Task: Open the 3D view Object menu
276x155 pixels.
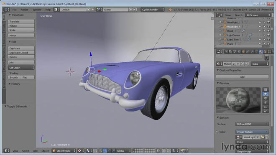Action: (x=45, y=151)
